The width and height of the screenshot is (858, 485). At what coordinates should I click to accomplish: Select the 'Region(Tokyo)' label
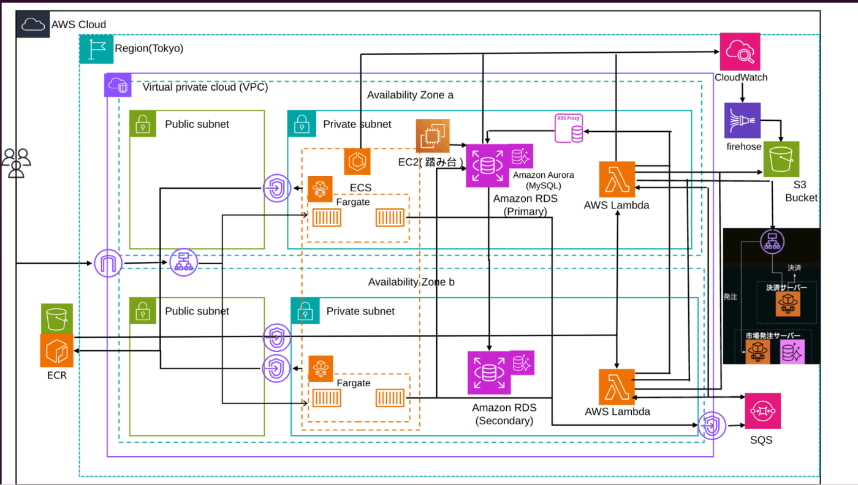pos(150,48)
